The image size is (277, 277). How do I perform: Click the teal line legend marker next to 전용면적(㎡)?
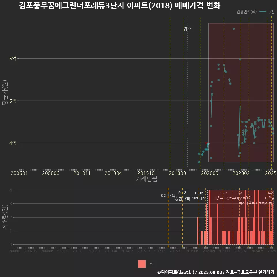tap(263, 12)
